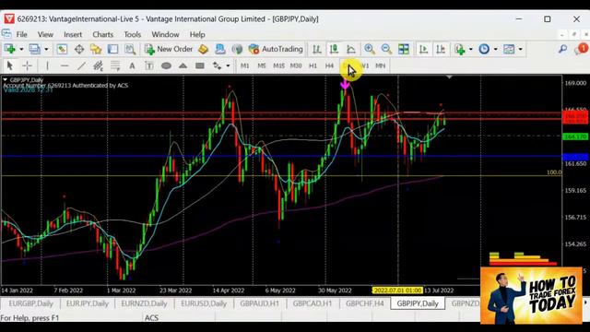Select the crosshair tool
This screenshot has width=590, height=332.
point(27,65)
